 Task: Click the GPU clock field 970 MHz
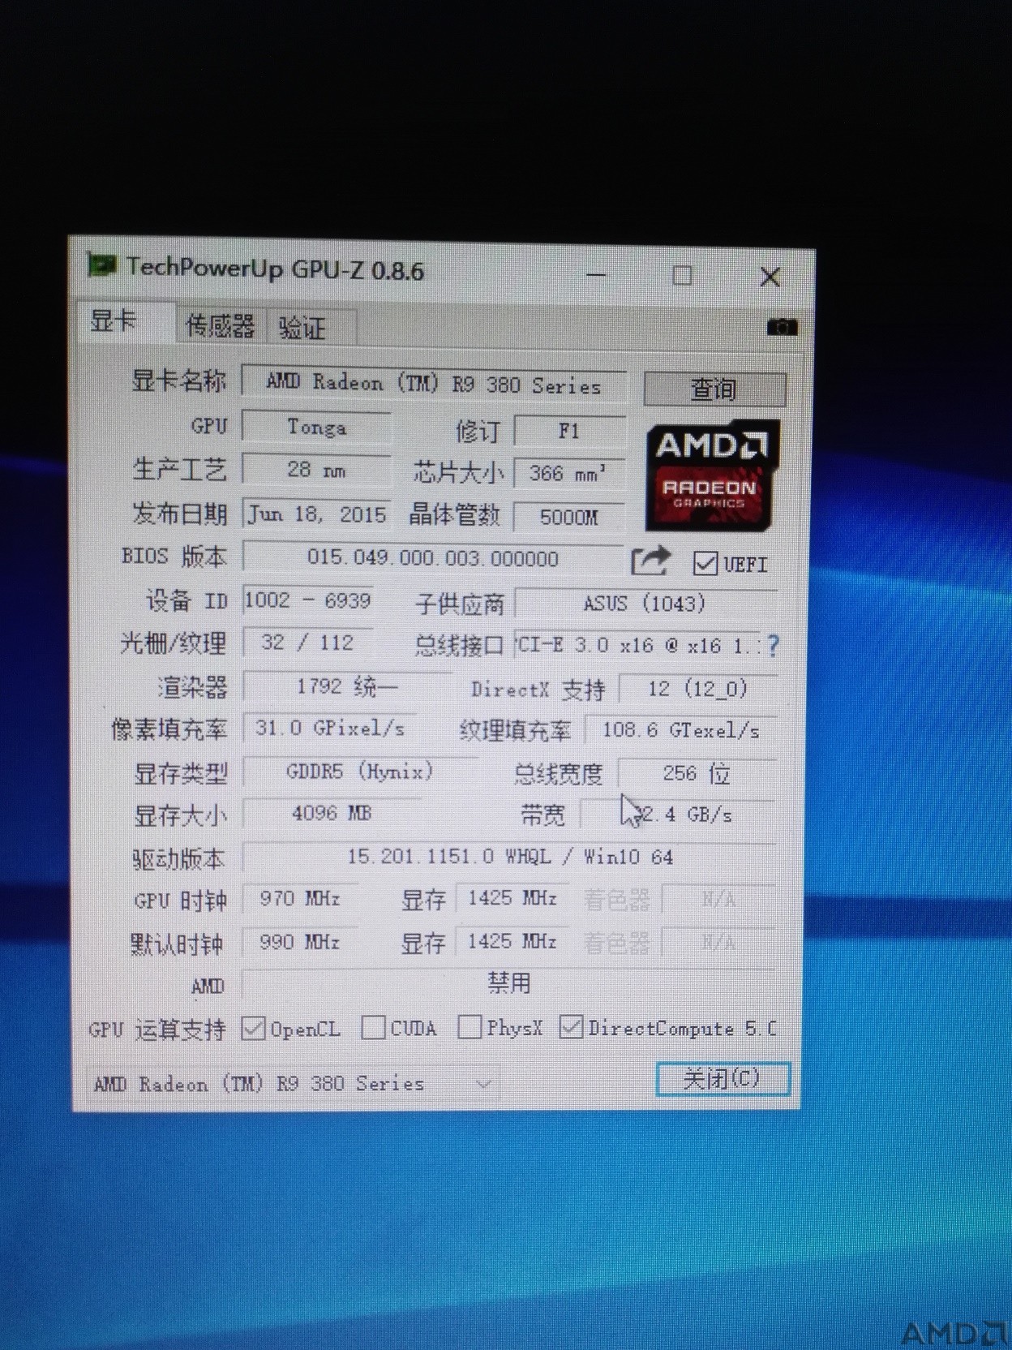pyautogui.click(x=300, y=899)
